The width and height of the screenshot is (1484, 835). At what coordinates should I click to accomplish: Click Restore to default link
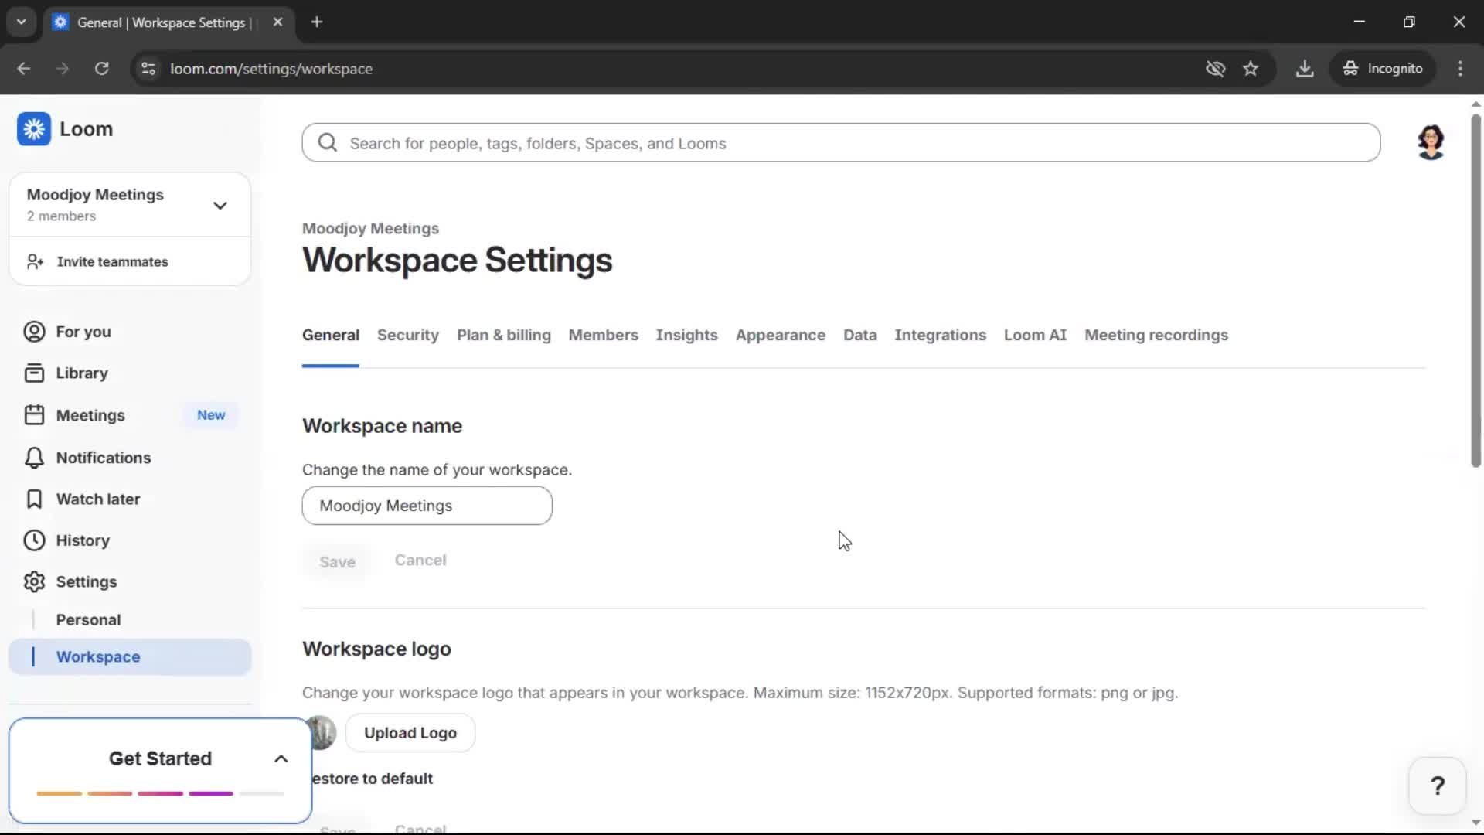click(x=373, y=779)
